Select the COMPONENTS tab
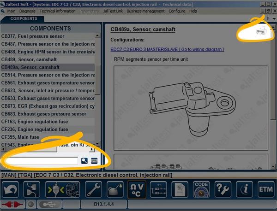Image resolution: width=277 pixels, height=211 pixels. click(23, 19)
